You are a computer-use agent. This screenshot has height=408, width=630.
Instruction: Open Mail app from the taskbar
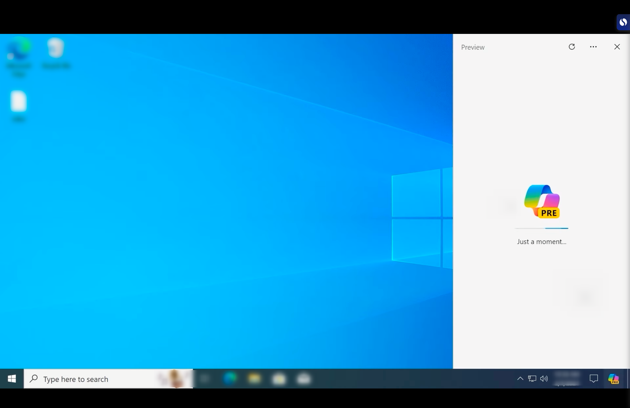(x=304, y=379)
